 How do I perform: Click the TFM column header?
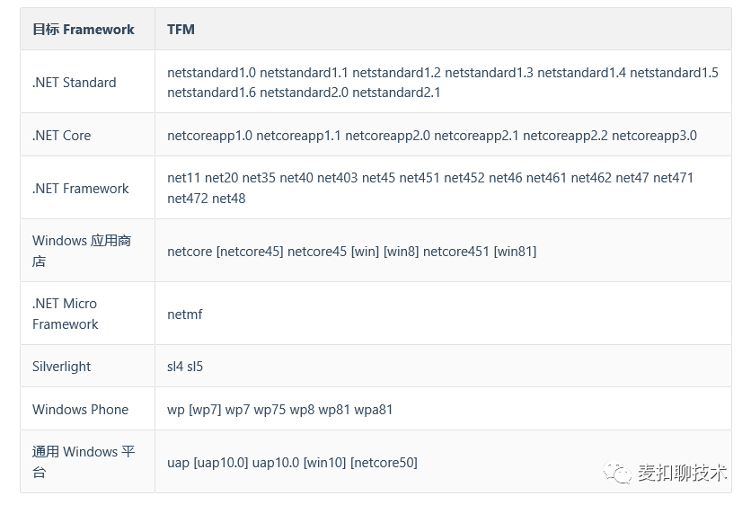coord(181,30)
